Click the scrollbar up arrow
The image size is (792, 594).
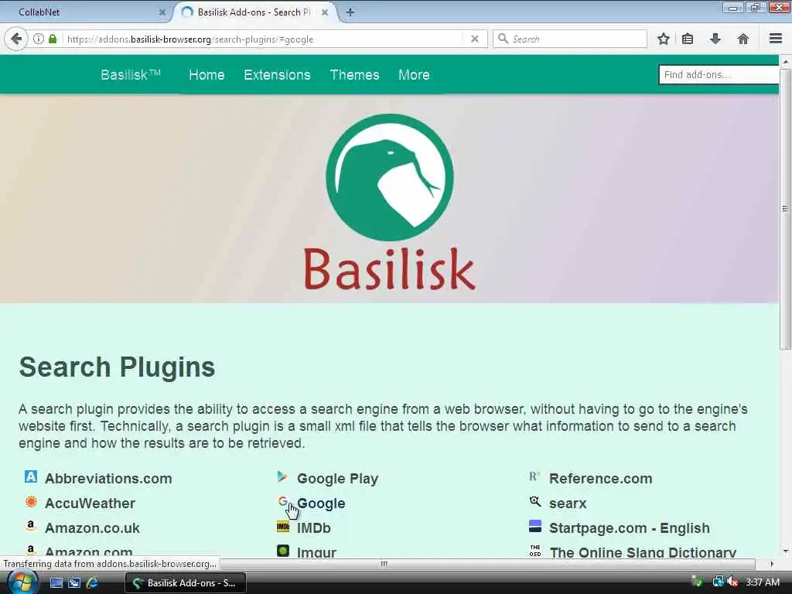pyautogui.click(x=785, y=61)
